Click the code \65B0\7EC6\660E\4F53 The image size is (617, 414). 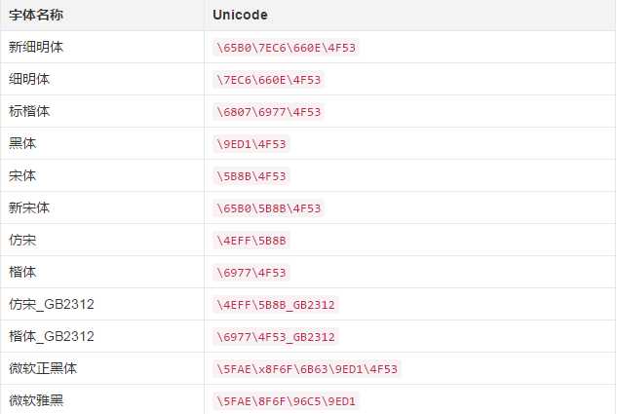point(286,48)
